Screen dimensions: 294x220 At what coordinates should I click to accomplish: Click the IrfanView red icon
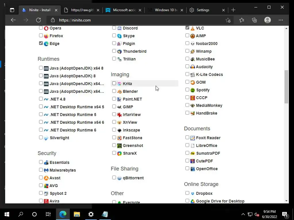(119, 115)
